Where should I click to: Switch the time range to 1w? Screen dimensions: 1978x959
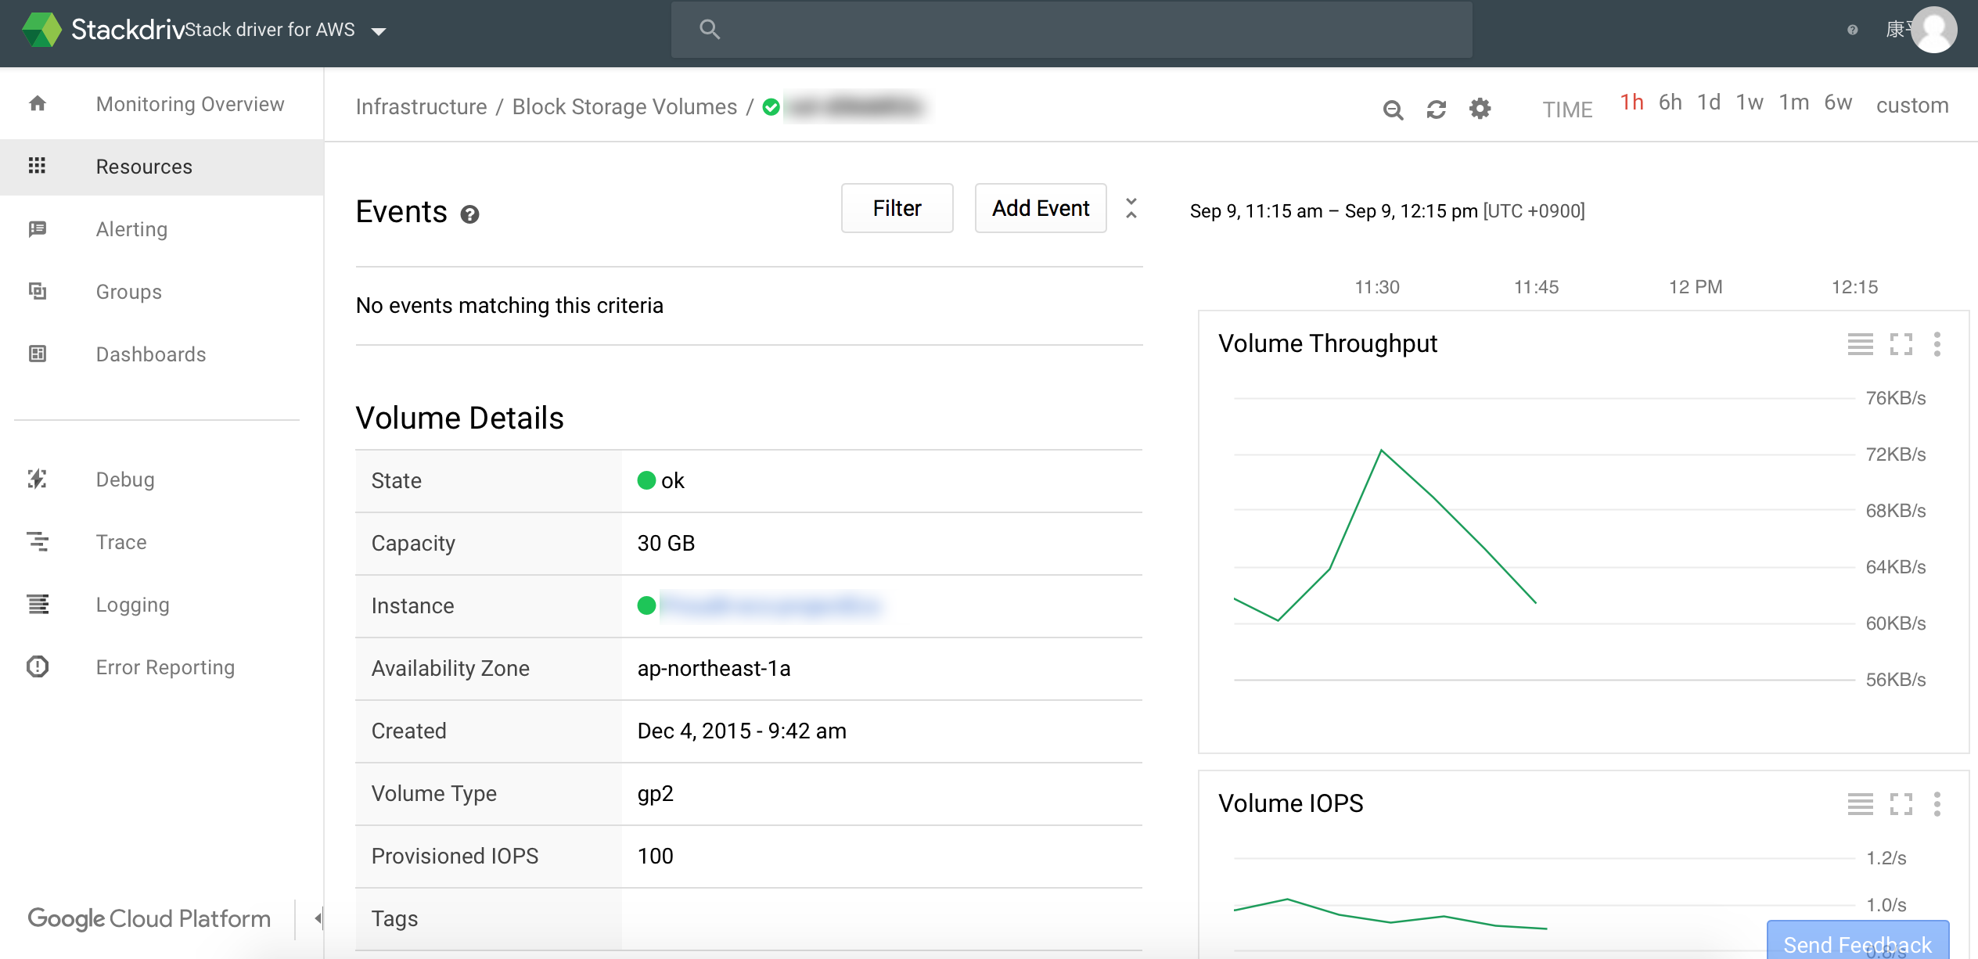1749,102
